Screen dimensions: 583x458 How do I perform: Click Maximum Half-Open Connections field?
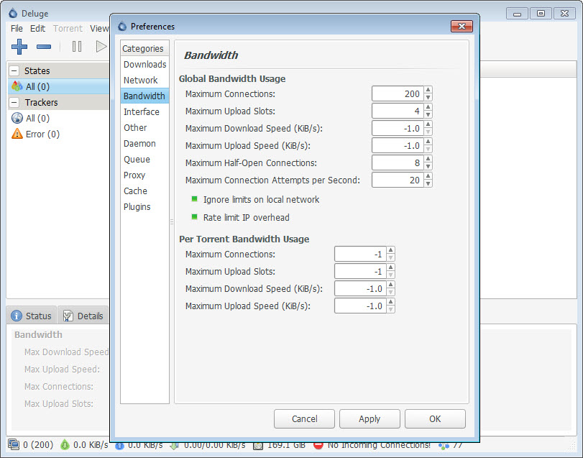coord(398,162)
